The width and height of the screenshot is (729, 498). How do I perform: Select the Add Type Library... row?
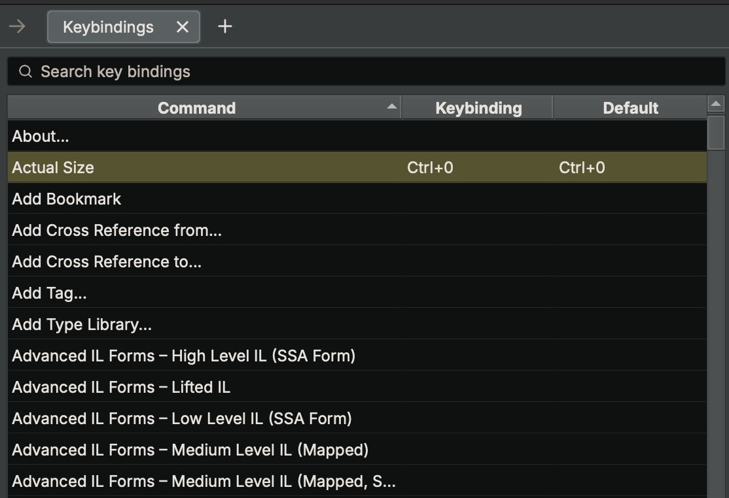[357, 324]
